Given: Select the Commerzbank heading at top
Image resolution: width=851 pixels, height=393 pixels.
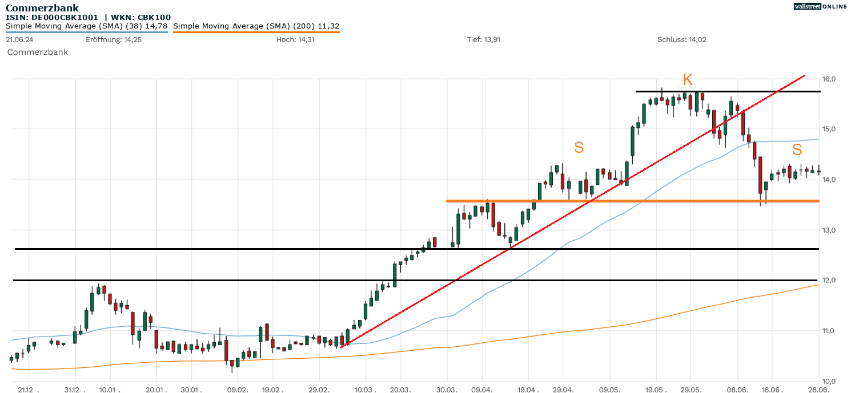Looking at the screenshot, I should [x=42, y=8].
